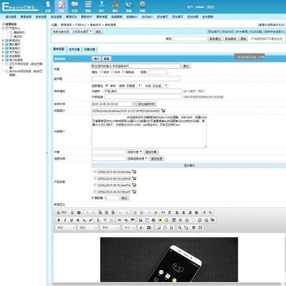This screenshot has height=286, width=286.
Task: Open the 头条 headline level dropdown
Action: click(160, 85)
